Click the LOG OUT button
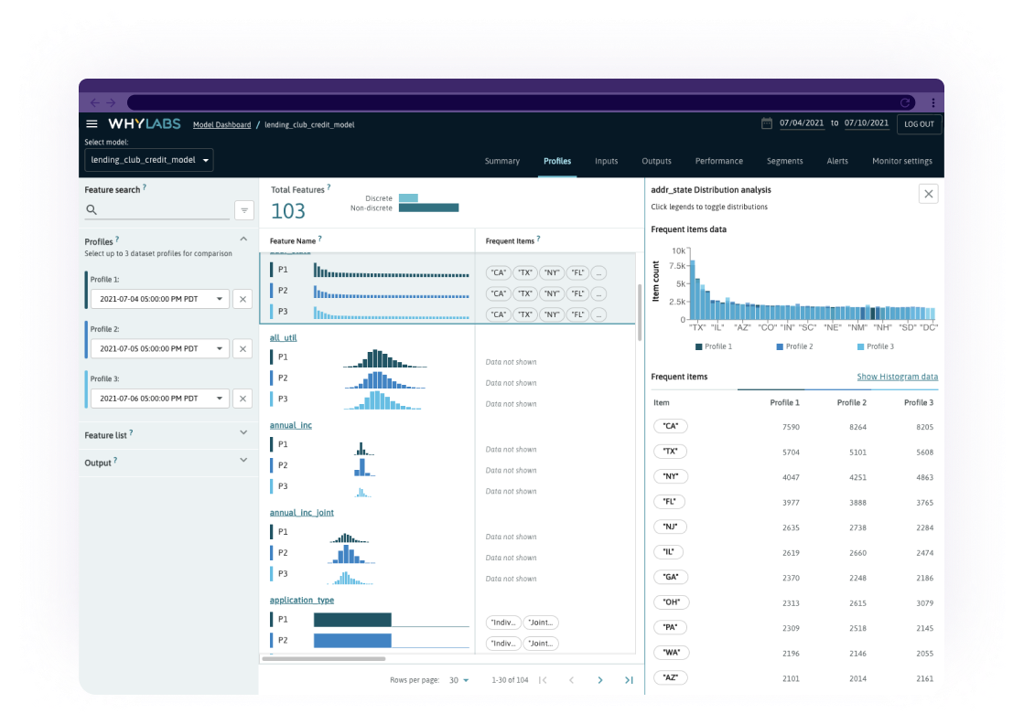 [x=919, y=124]
